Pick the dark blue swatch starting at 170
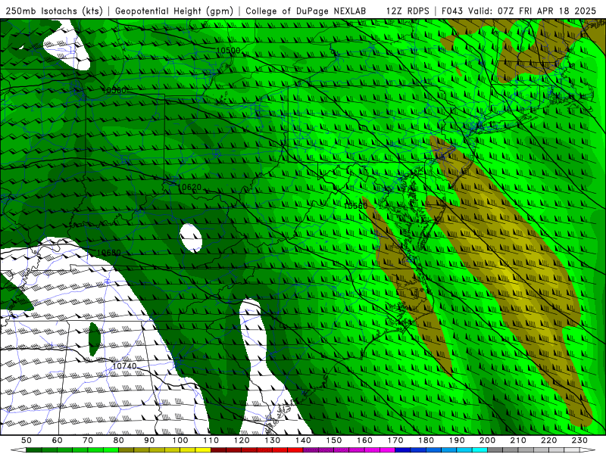Viewport: 606px width, 454px height. (x=403, y=450)
